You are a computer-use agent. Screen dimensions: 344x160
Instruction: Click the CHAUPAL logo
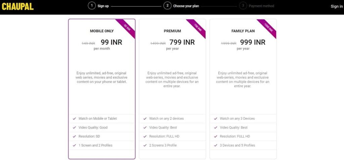pyautogui.click(x=18, y=6)
